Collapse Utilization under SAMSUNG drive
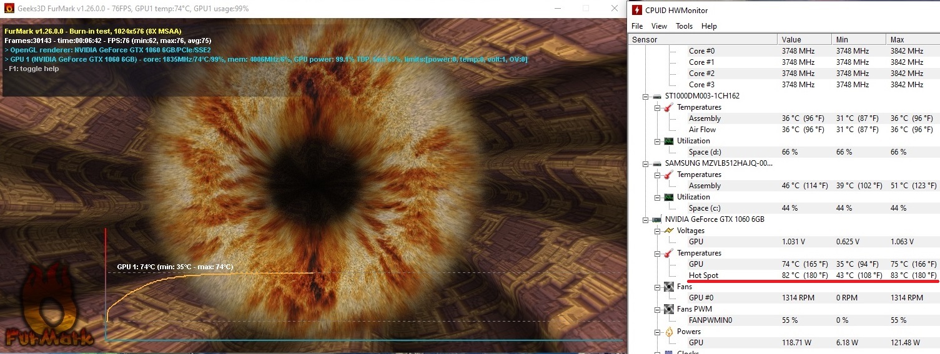Image resolution: width=940 pixels, height=354 pixels. tap(658, 197)
